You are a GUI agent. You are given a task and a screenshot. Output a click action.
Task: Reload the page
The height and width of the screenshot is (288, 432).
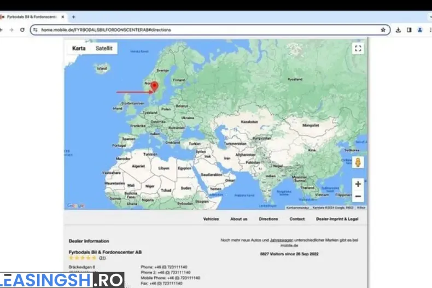click(x=22, y=30)
